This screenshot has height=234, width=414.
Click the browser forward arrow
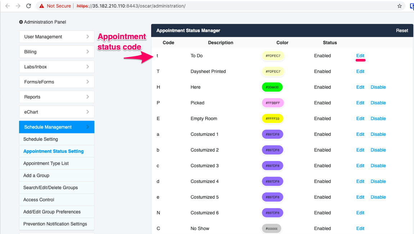[x=18, y=6]
